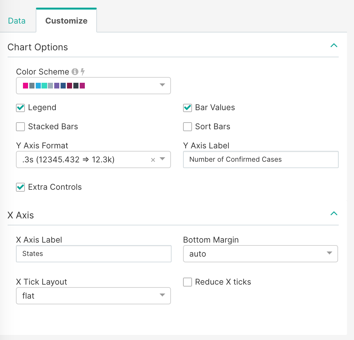The height and width of the screenshot is (340, 354).
Task: Turn off Extra Controls
Action: (x=20, y=187)
